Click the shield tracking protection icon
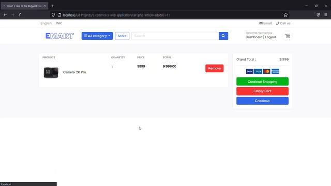The image size is (331, 186). tap(53, 15)
